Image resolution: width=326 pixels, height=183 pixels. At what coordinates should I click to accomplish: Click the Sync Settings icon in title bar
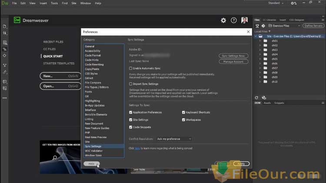293,3
